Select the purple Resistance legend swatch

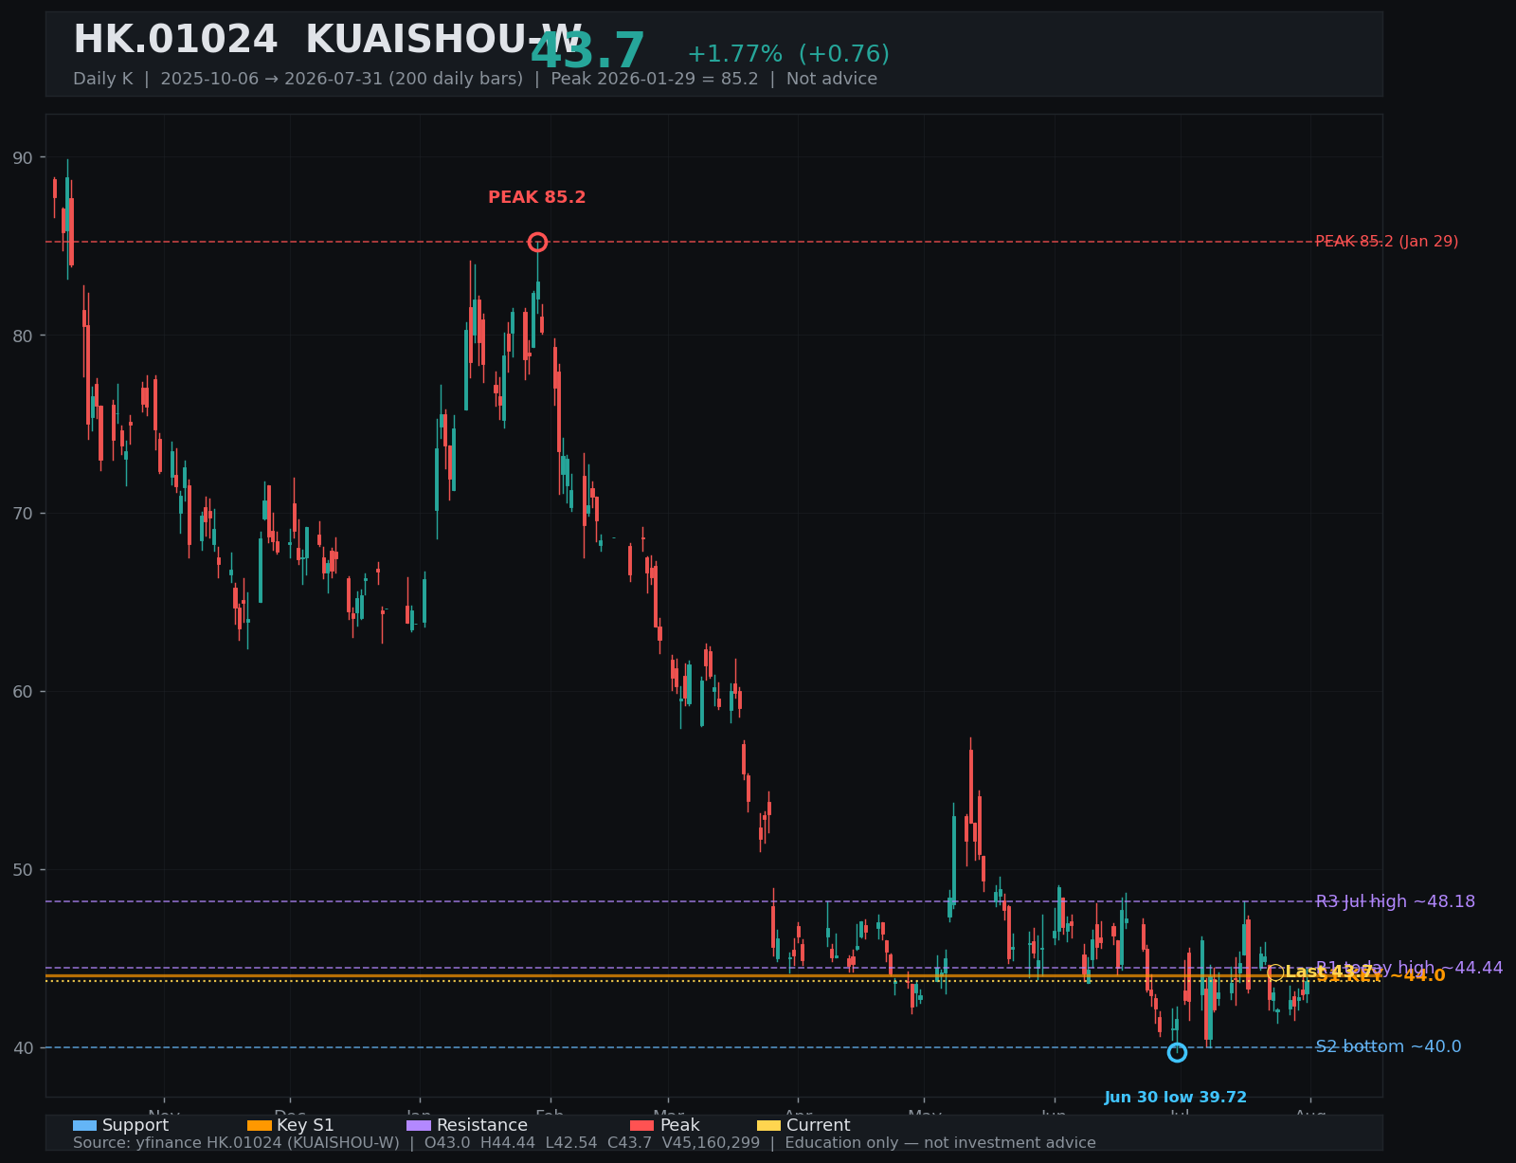click(x=419, y=1126)
